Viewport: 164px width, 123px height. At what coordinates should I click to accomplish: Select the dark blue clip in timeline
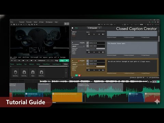(x=136, y=97)
